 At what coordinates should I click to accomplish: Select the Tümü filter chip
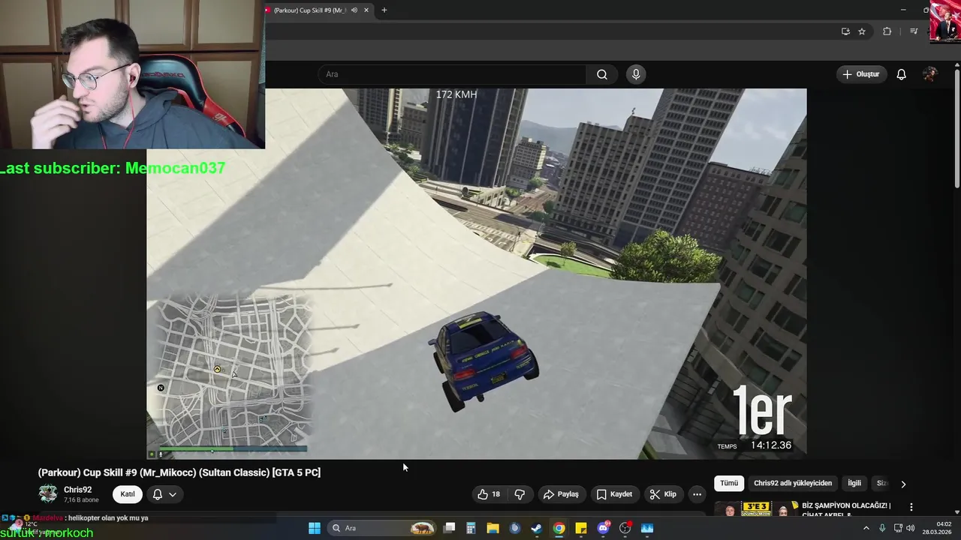click(729, 483)
